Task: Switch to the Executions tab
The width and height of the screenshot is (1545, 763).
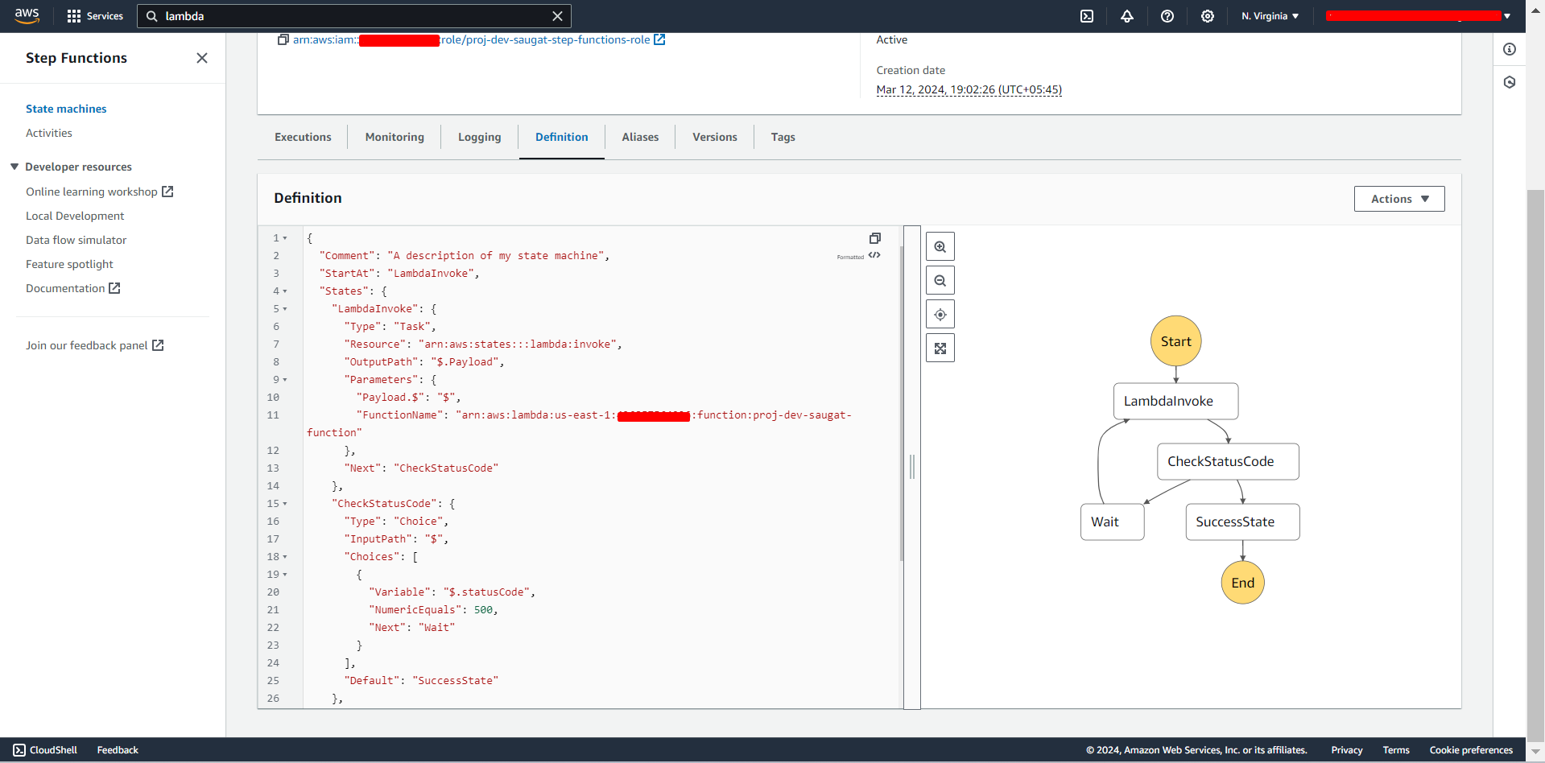Action: (303, 137)
